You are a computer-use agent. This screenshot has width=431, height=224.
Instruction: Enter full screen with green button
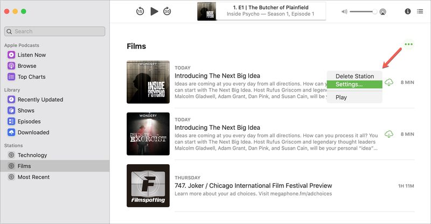[24, 11]
